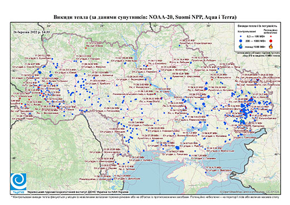Viewport: 290px width, 205px height.
Task: Click the map title mentioning NOAA-20 satellites
Action: 145,17
